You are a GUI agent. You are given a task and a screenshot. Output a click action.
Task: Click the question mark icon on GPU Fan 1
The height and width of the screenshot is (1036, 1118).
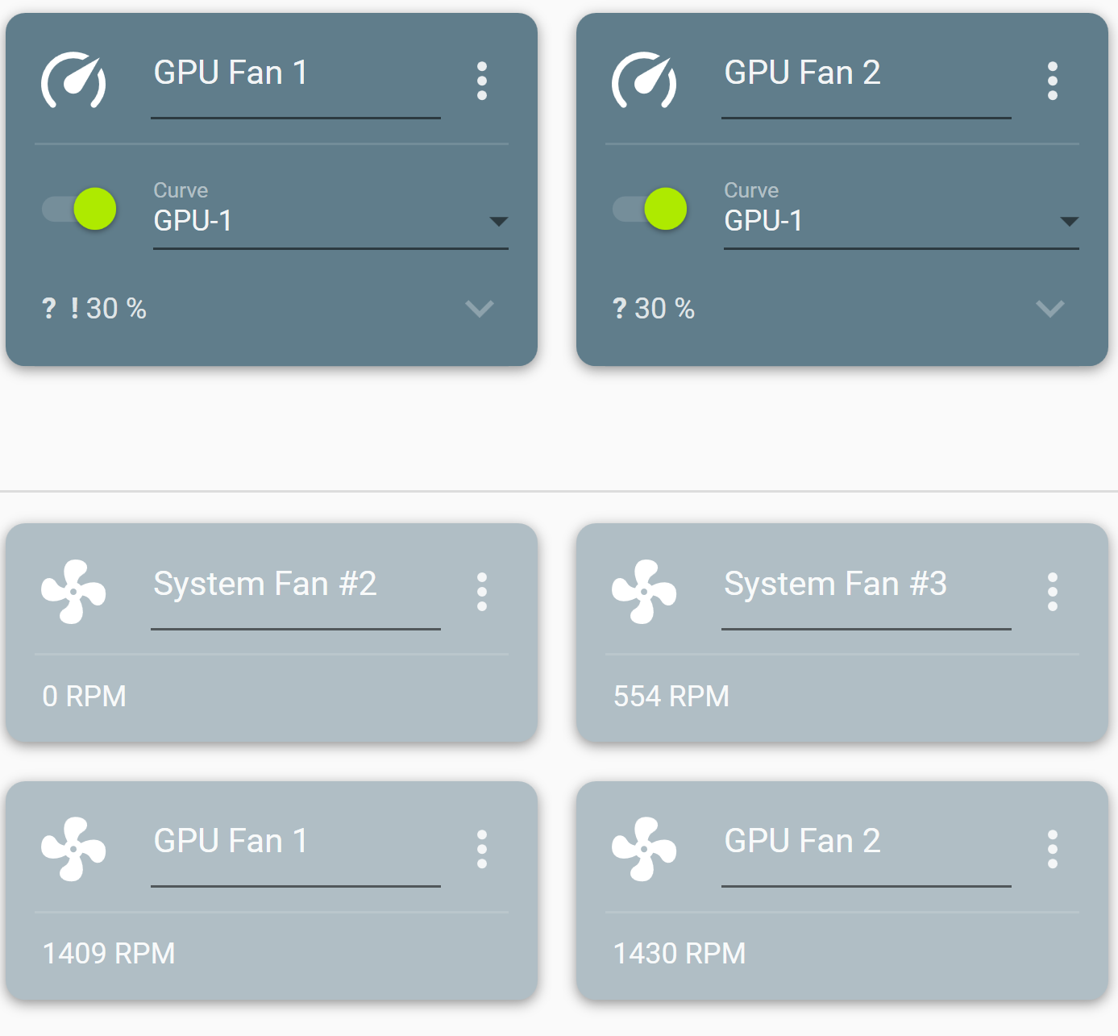49,308
